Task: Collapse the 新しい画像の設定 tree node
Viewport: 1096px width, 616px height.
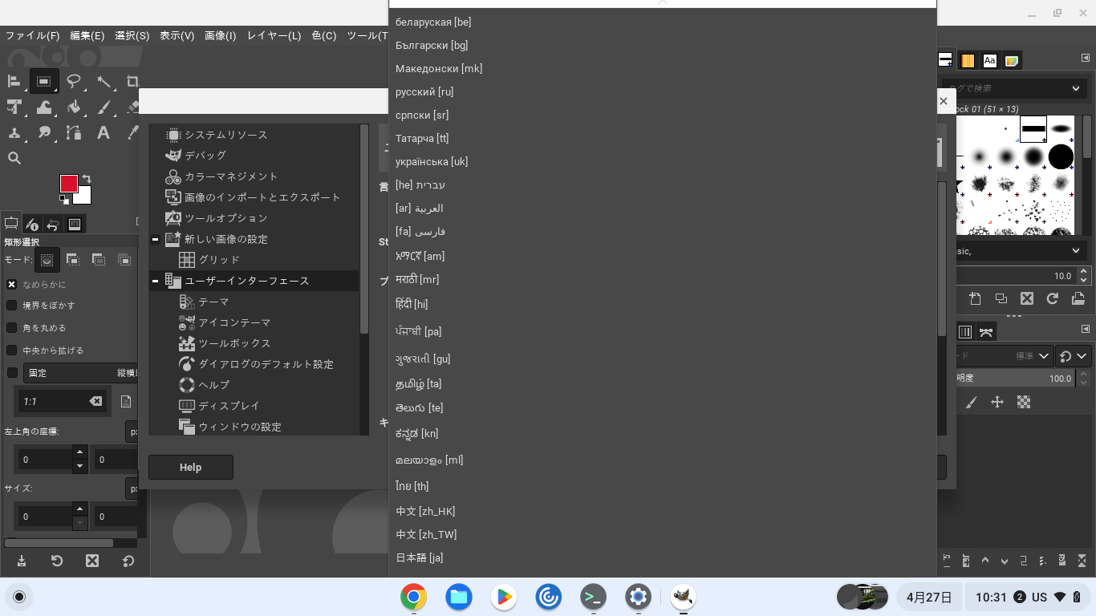Action: point(156,240)
